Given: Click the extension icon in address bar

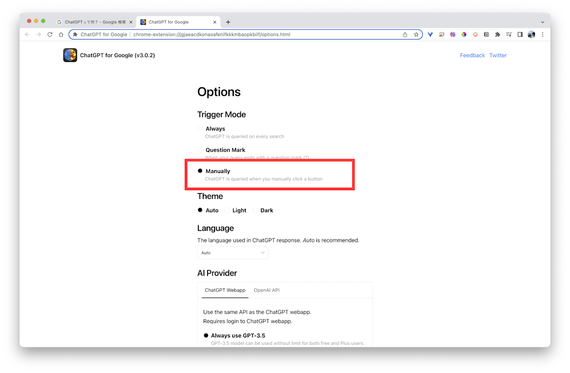Looking at the screenshot, I should (x=75, y=35).
